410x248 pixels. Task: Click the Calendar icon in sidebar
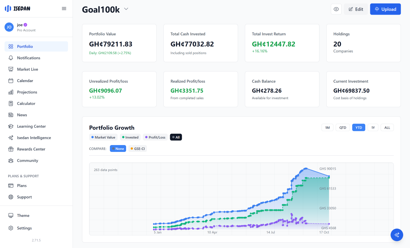pos(11,81)
